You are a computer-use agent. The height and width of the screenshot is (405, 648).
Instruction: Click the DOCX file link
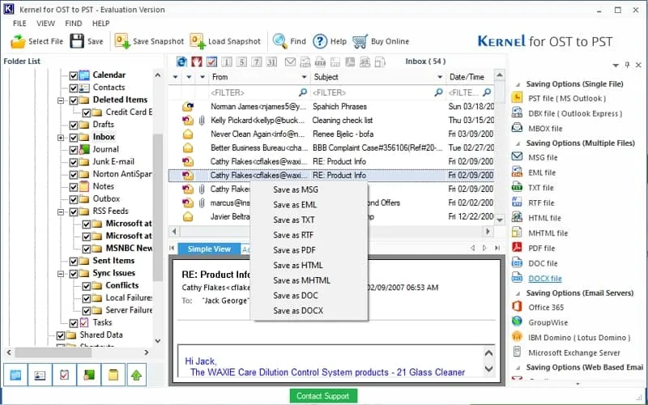(544, 279)
